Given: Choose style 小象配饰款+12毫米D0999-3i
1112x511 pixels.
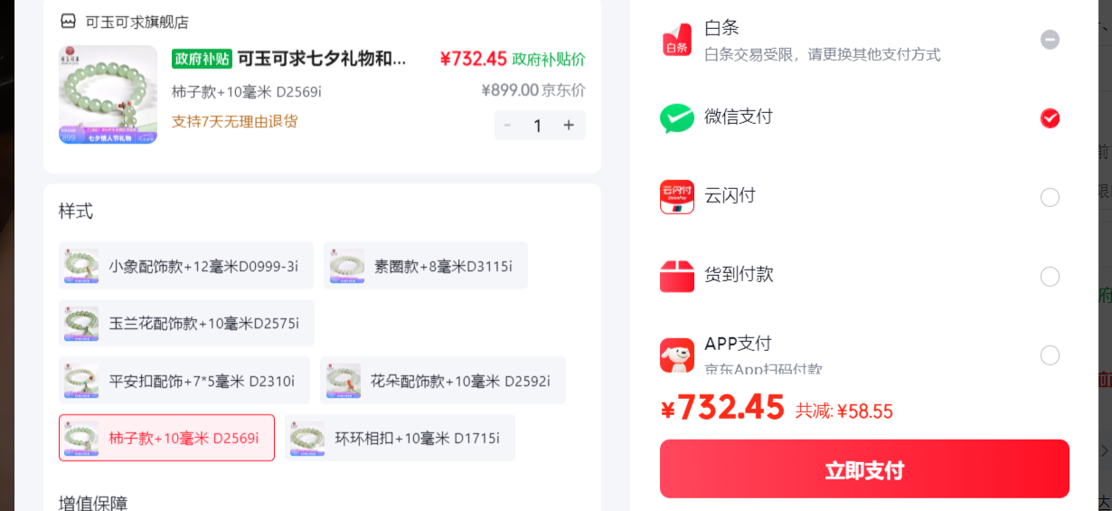Looking at the screenshot, I should [186, 266].
